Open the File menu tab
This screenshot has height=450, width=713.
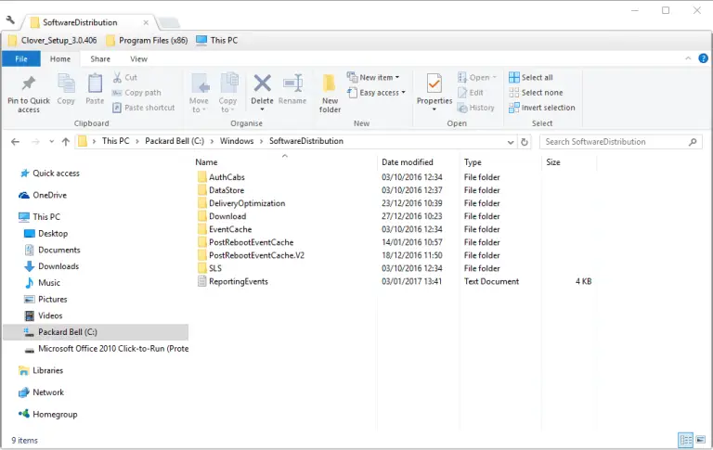[x=20, y=58]
